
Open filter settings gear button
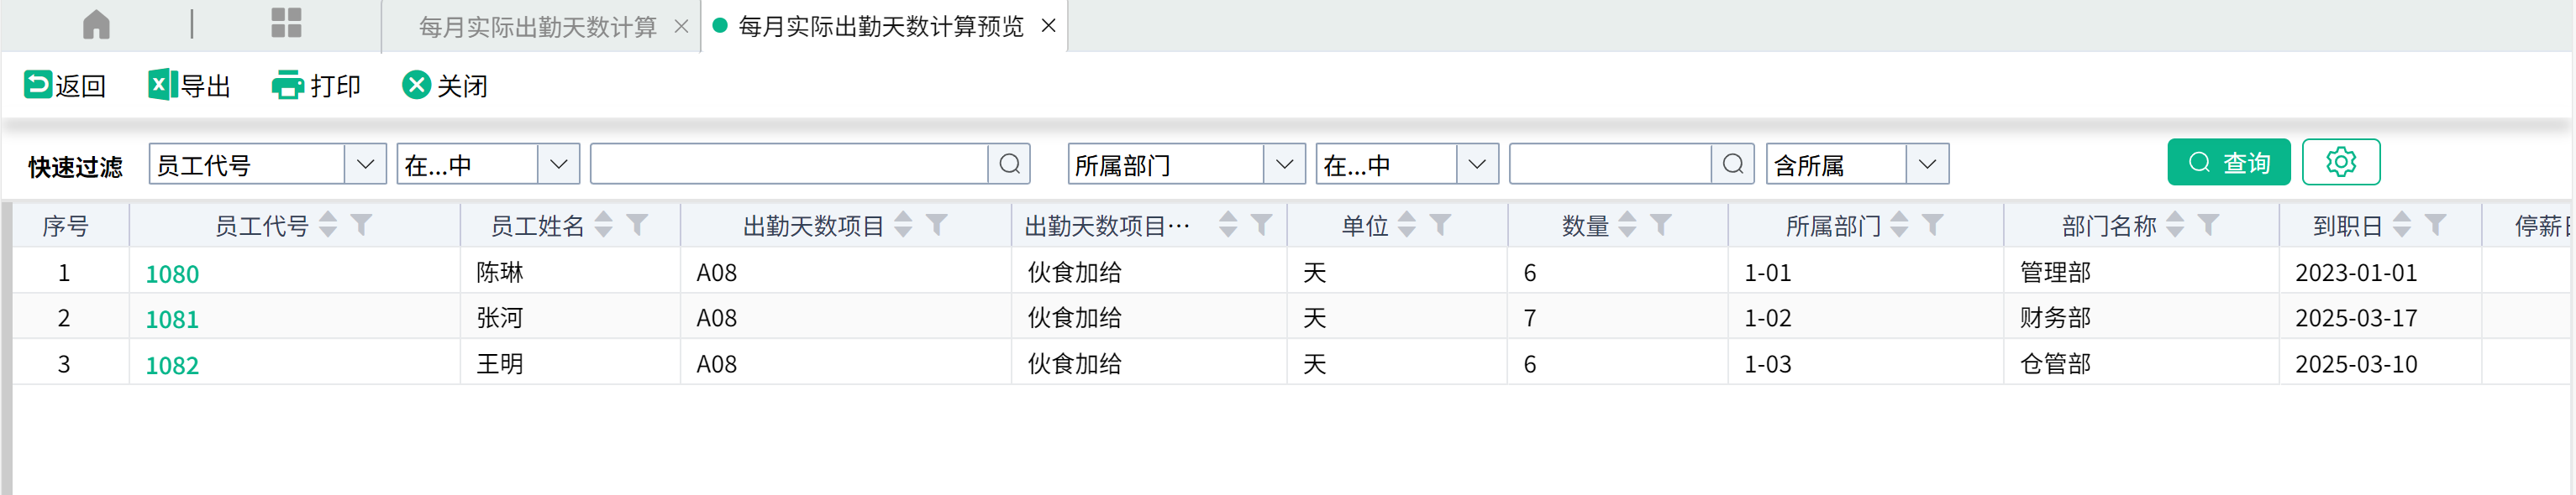pyautogui.click(x=2340, y=162)
